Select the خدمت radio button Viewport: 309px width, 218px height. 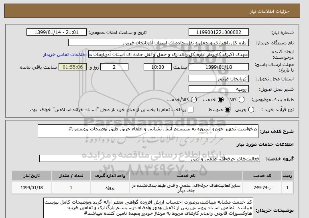[x=221, y=100]
